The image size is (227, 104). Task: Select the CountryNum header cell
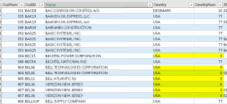click(x=209, y=5)
